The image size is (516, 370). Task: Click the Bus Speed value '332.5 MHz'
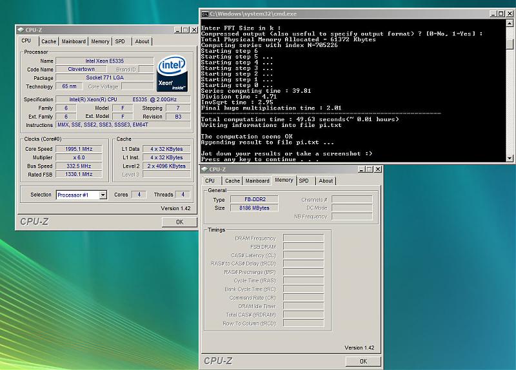tap(79, 166)
